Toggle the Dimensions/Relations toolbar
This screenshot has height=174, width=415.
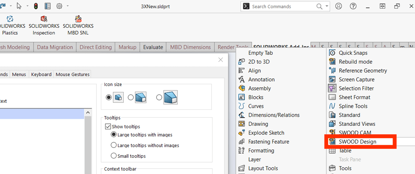(x=274, y=115)
